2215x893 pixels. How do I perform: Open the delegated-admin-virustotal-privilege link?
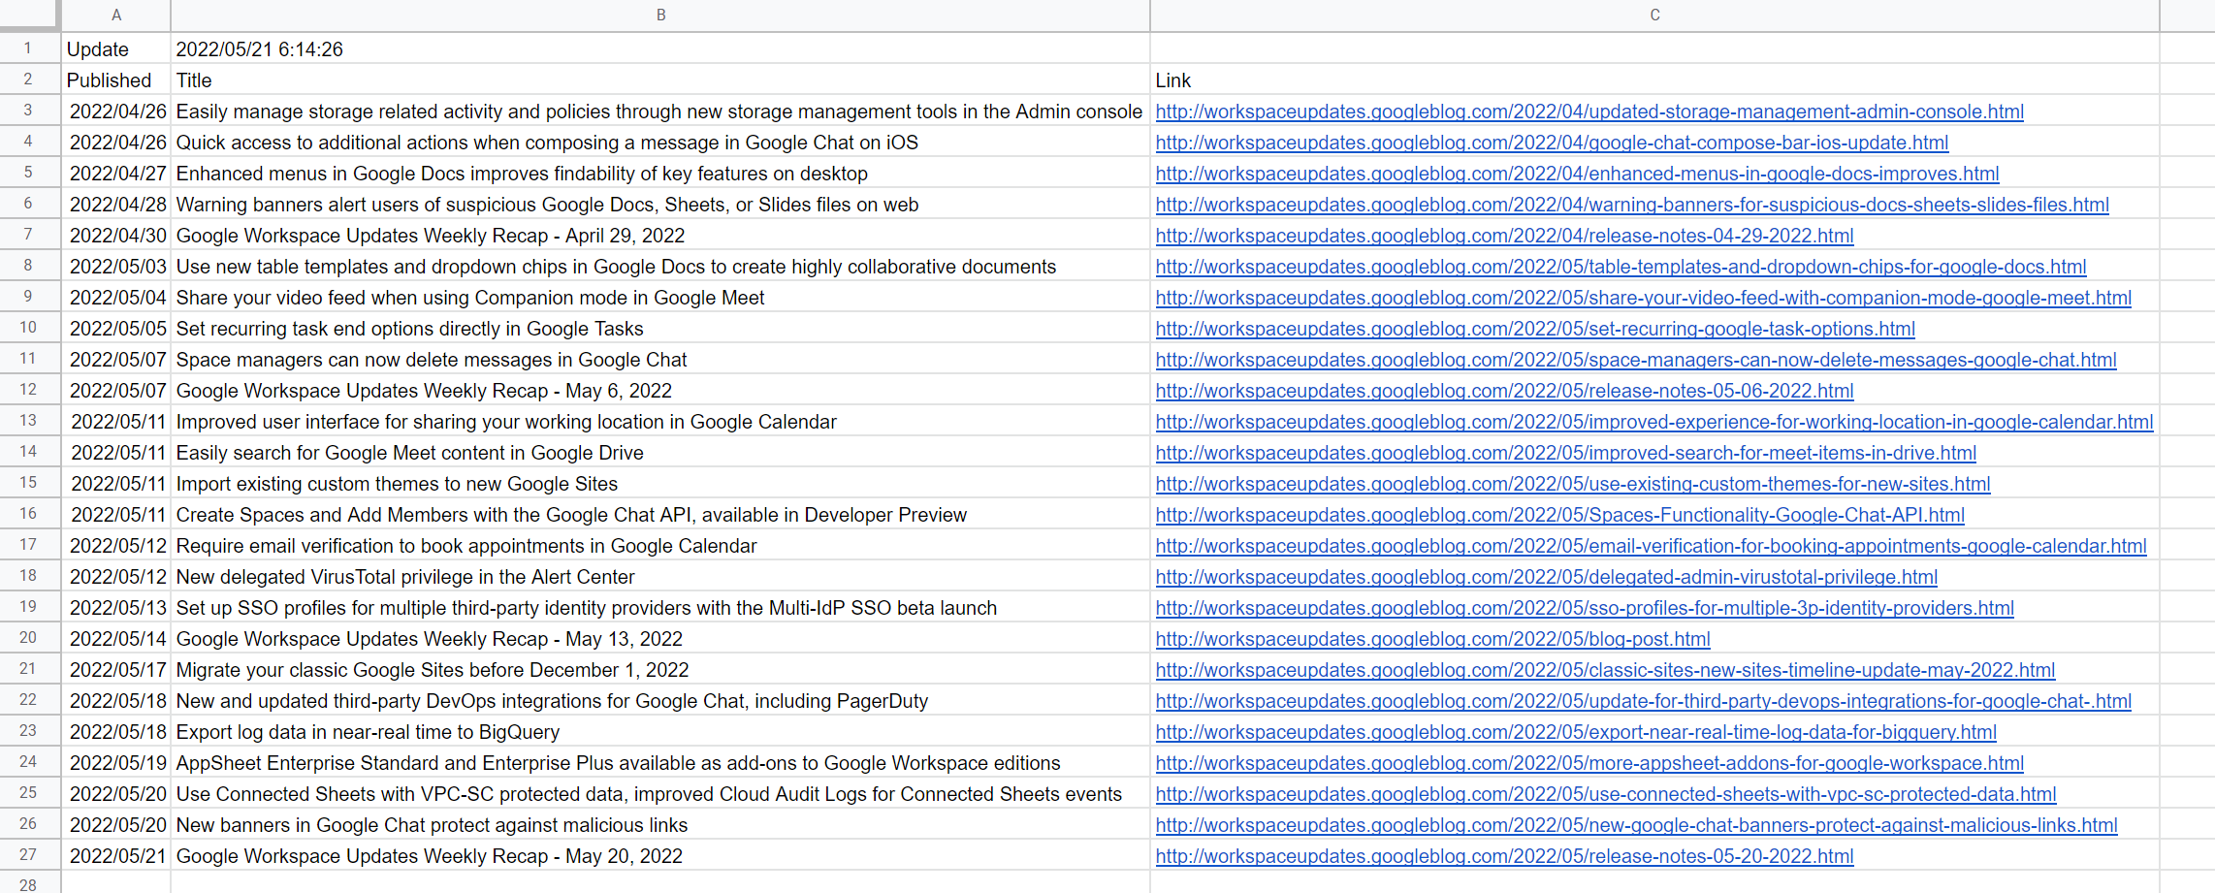(x=1547, y=577)
